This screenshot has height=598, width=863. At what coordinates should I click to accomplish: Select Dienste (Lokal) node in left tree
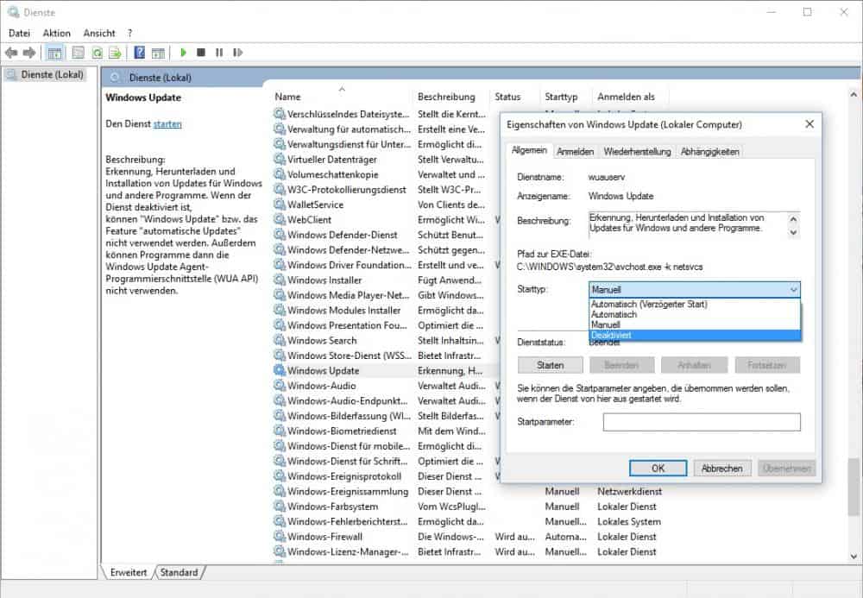[53, 74]
